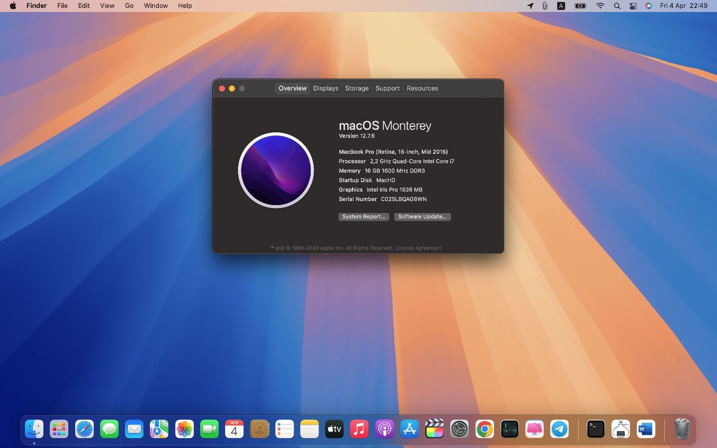The image size is (717, 448).
Task: Open the View menu
Action: pyautogui.click(x=107, y=5)
